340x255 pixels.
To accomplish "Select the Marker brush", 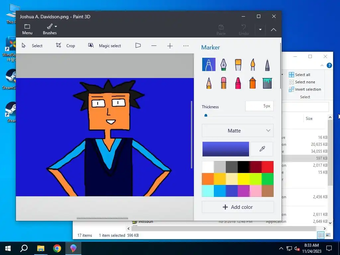I will pos(209,64).
